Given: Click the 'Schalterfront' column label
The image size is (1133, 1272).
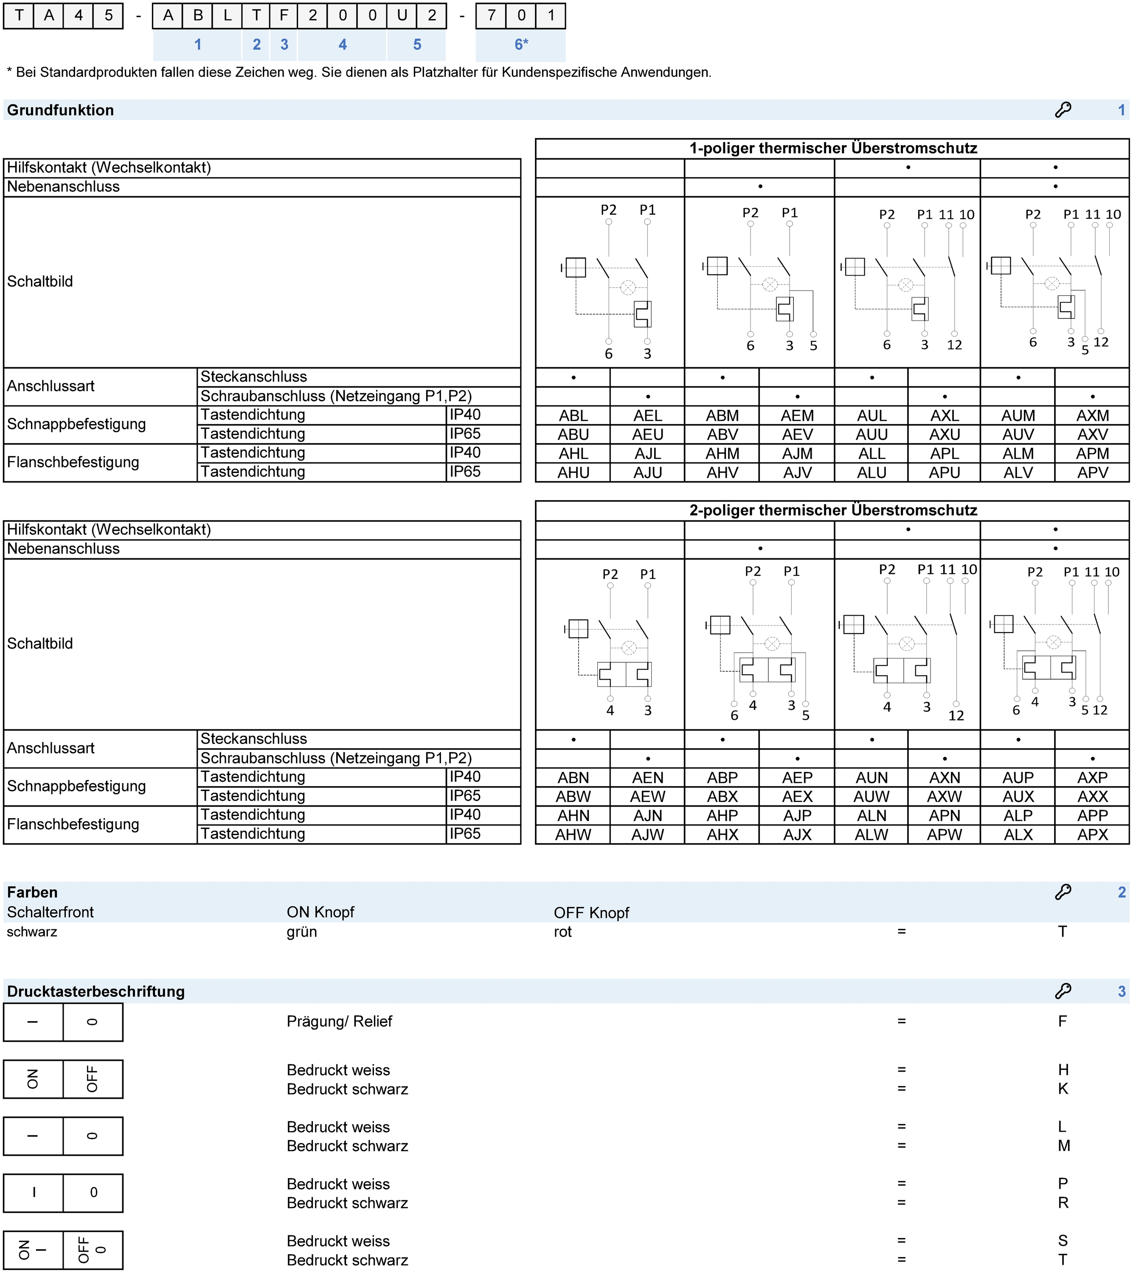Looking at the screenshot, I should [51, 912].
